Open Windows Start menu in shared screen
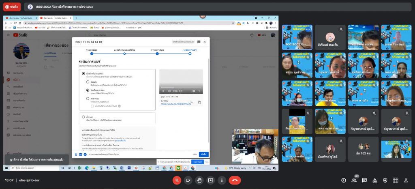415x189 pixels. point(6,168)
